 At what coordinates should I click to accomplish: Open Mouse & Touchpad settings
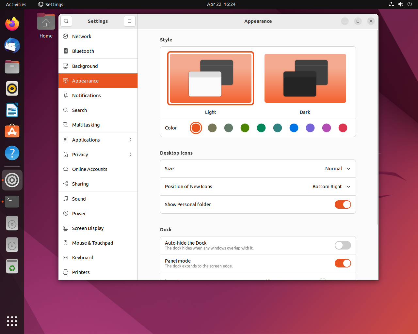(x=98, y=243)
